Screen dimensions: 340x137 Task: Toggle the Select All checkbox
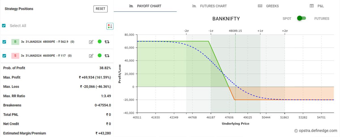[x=4, y=26]
